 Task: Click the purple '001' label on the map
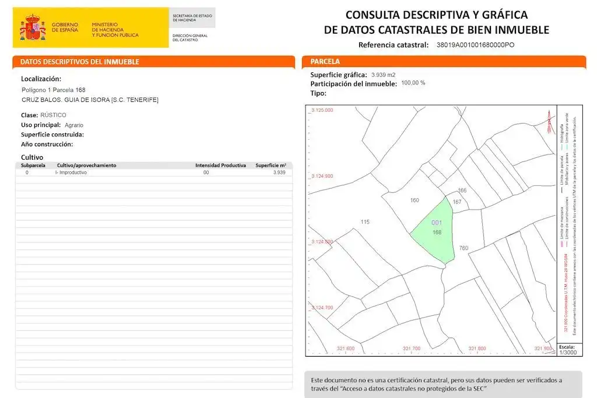coord(436,223)
